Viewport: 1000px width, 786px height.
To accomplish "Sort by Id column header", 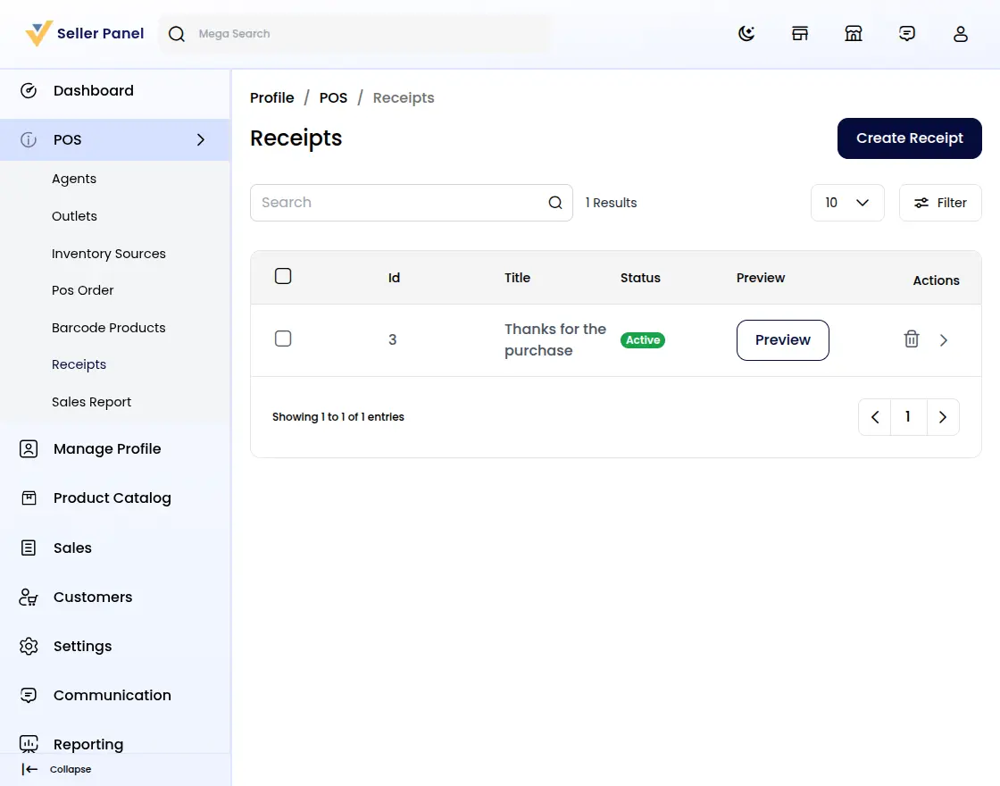I will coord(394,278).
